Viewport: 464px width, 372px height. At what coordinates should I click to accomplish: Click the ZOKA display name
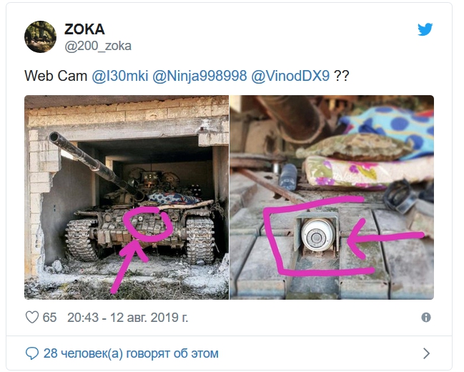pyautogui.click(x=84, y=29)
